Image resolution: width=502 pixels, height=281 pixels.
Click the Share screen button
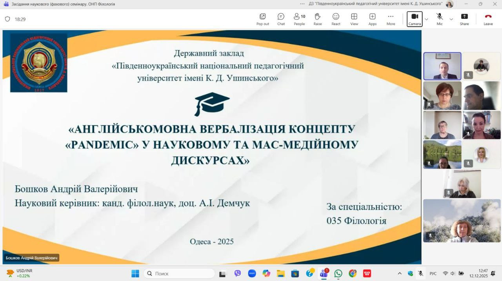464,19
